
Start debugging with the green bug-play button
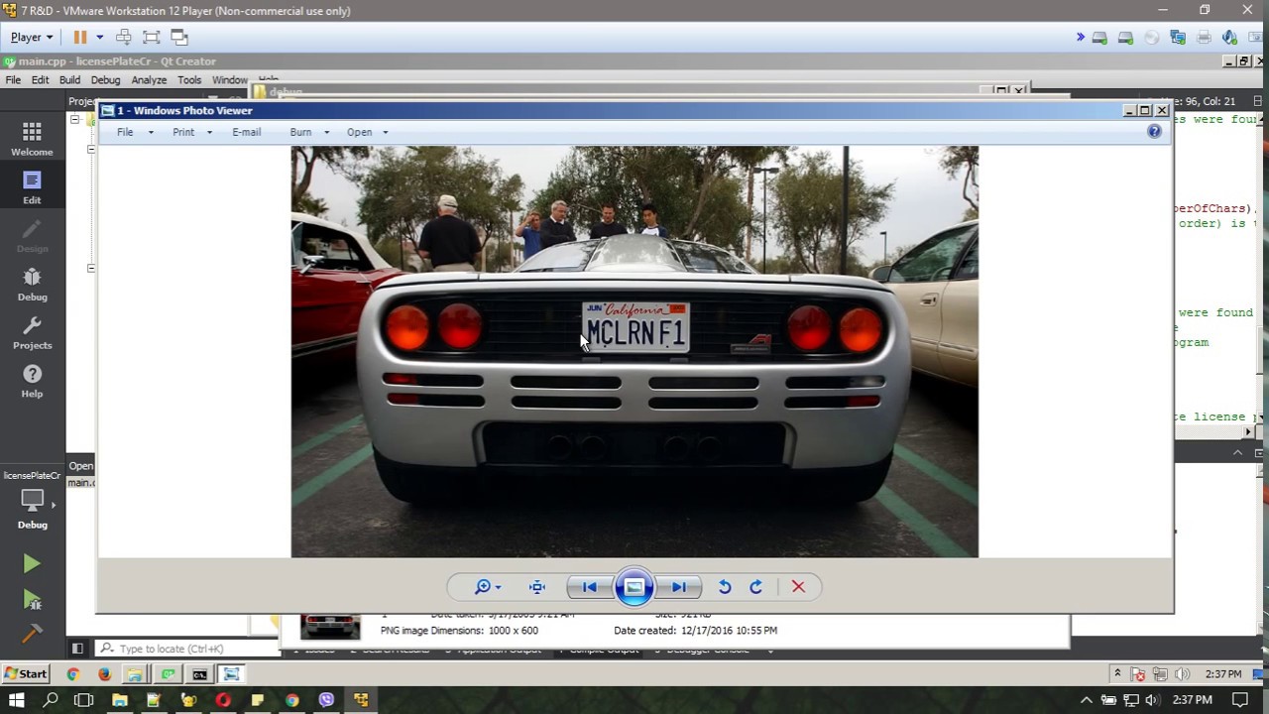pyautogui.click(x=32, y=599)
